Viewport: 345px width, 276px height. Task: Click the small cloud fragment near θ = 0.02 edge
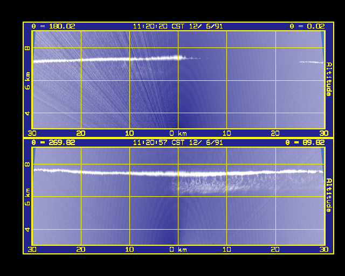click(x=312, y=63)
